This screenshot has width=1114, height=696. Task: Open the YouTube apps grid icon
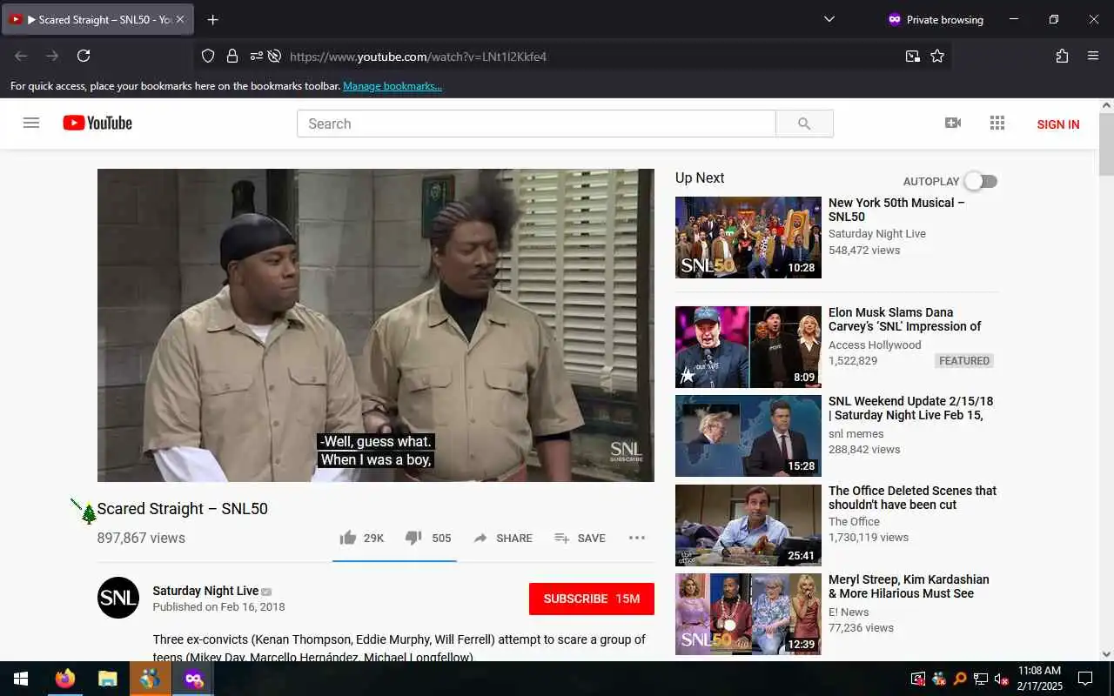pos(997,123)
